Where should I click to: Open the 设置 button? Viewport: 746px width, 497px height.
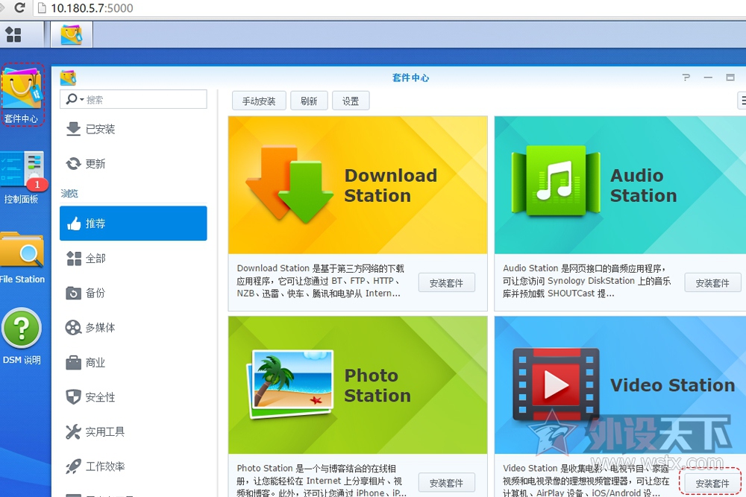351,101
